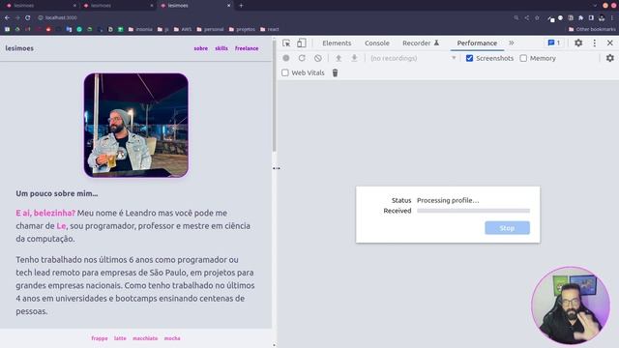Click the DevTools pane resize handle
Screen dimensions: 619x348
(277, 168)
